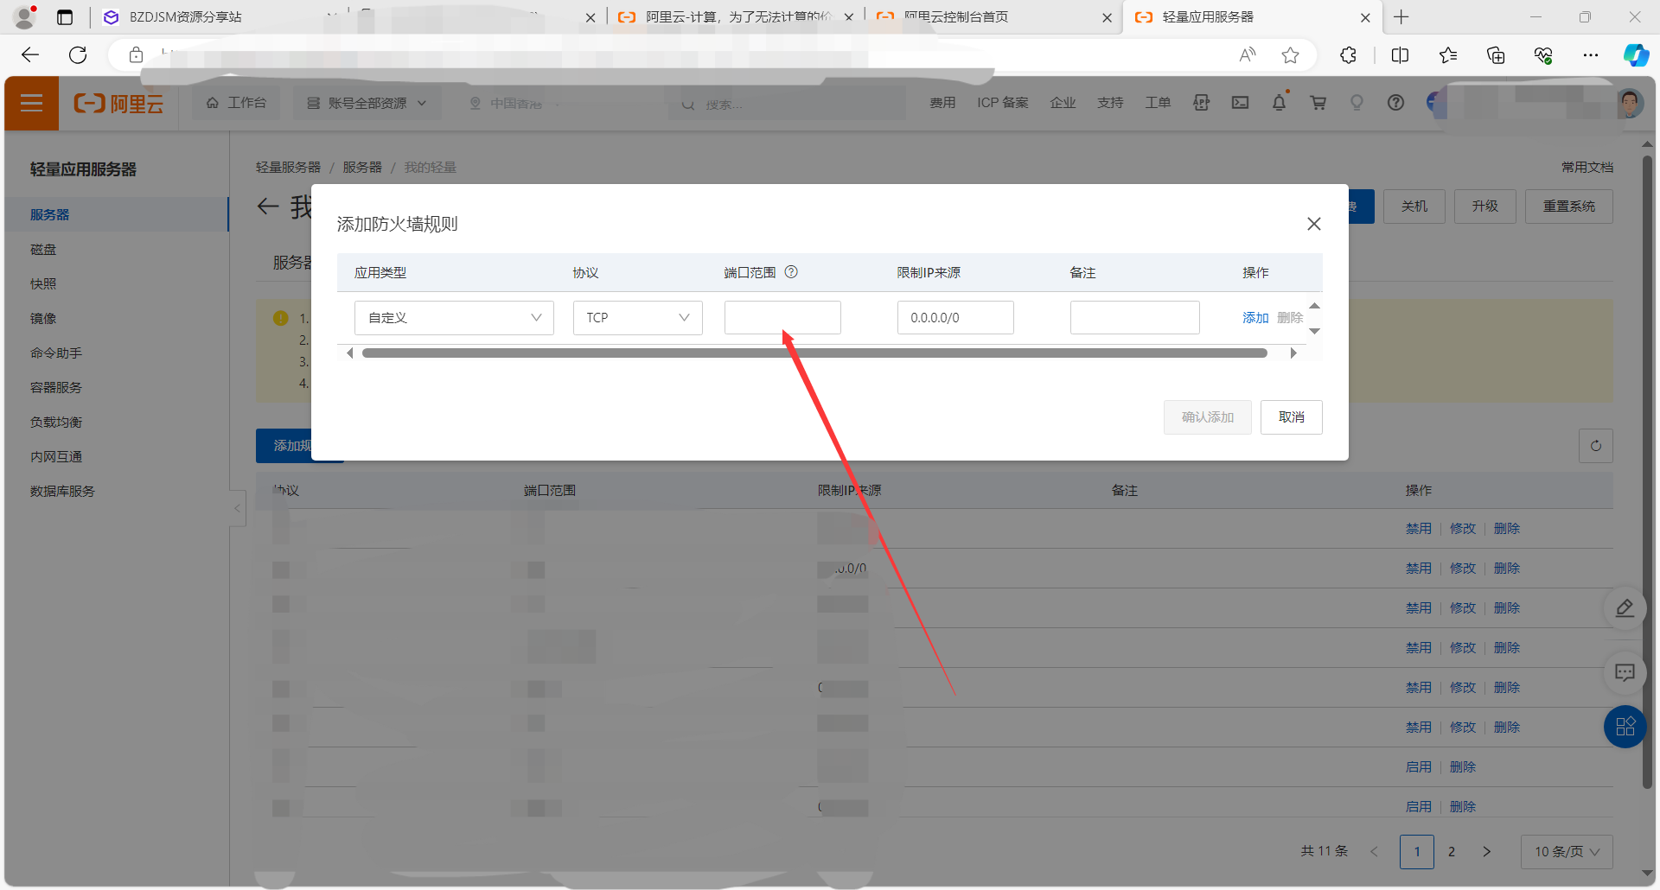
Task: Click the 服务器 breadcrumb link
Action: coord(362,167)
